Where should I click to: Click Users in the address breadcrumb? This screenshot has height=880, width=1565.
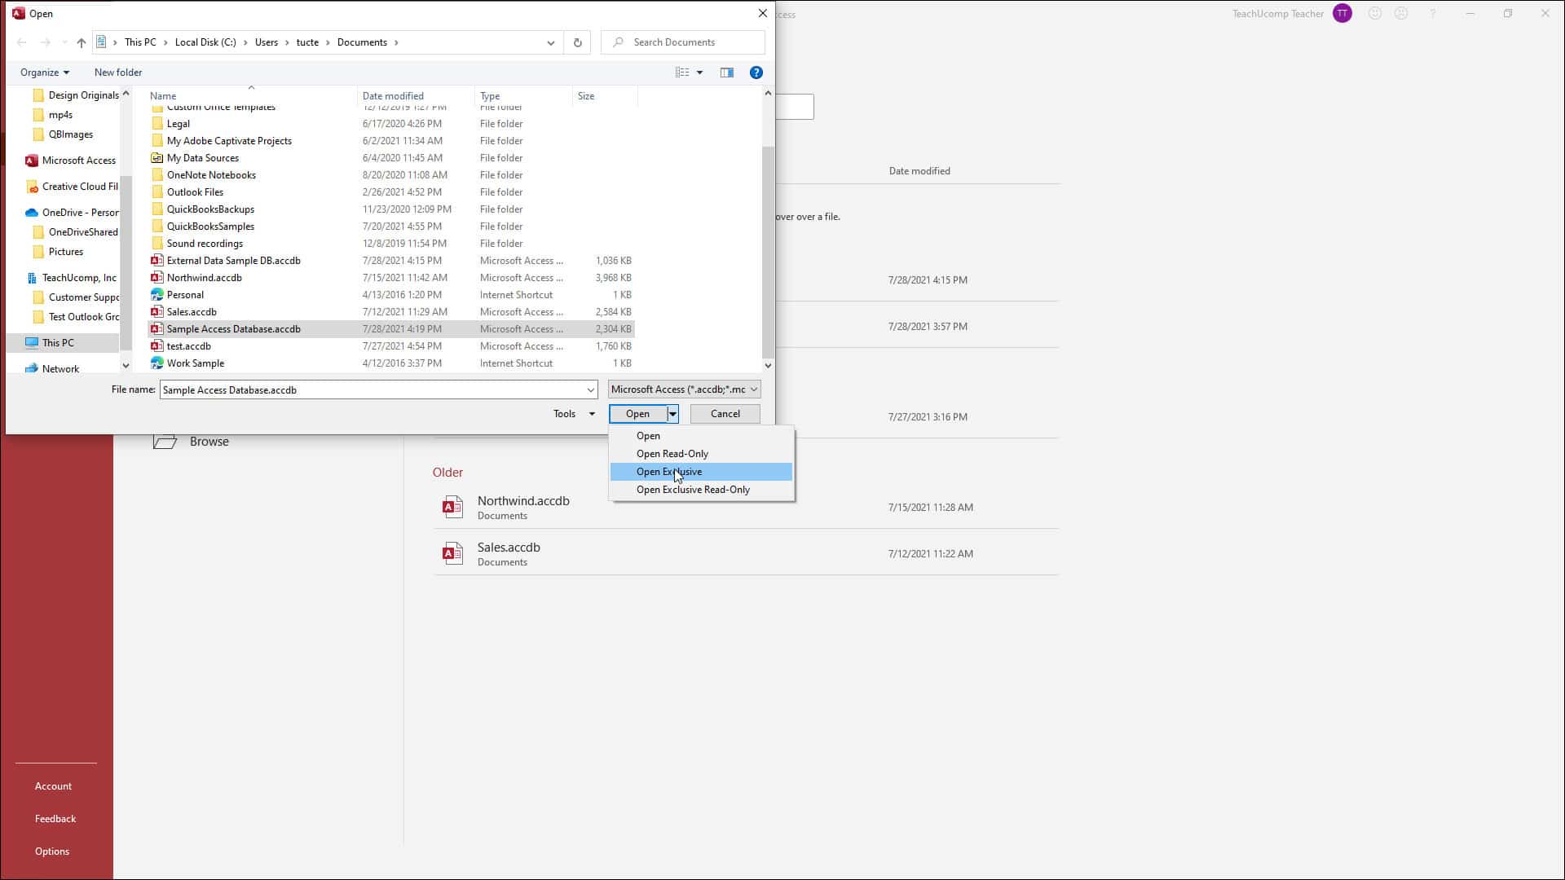click(267, 42)
